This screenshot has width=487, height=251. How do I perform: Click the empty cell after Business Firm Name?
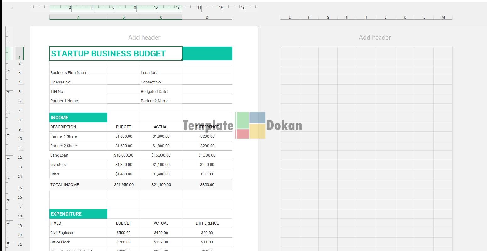(x=123, y=72)
